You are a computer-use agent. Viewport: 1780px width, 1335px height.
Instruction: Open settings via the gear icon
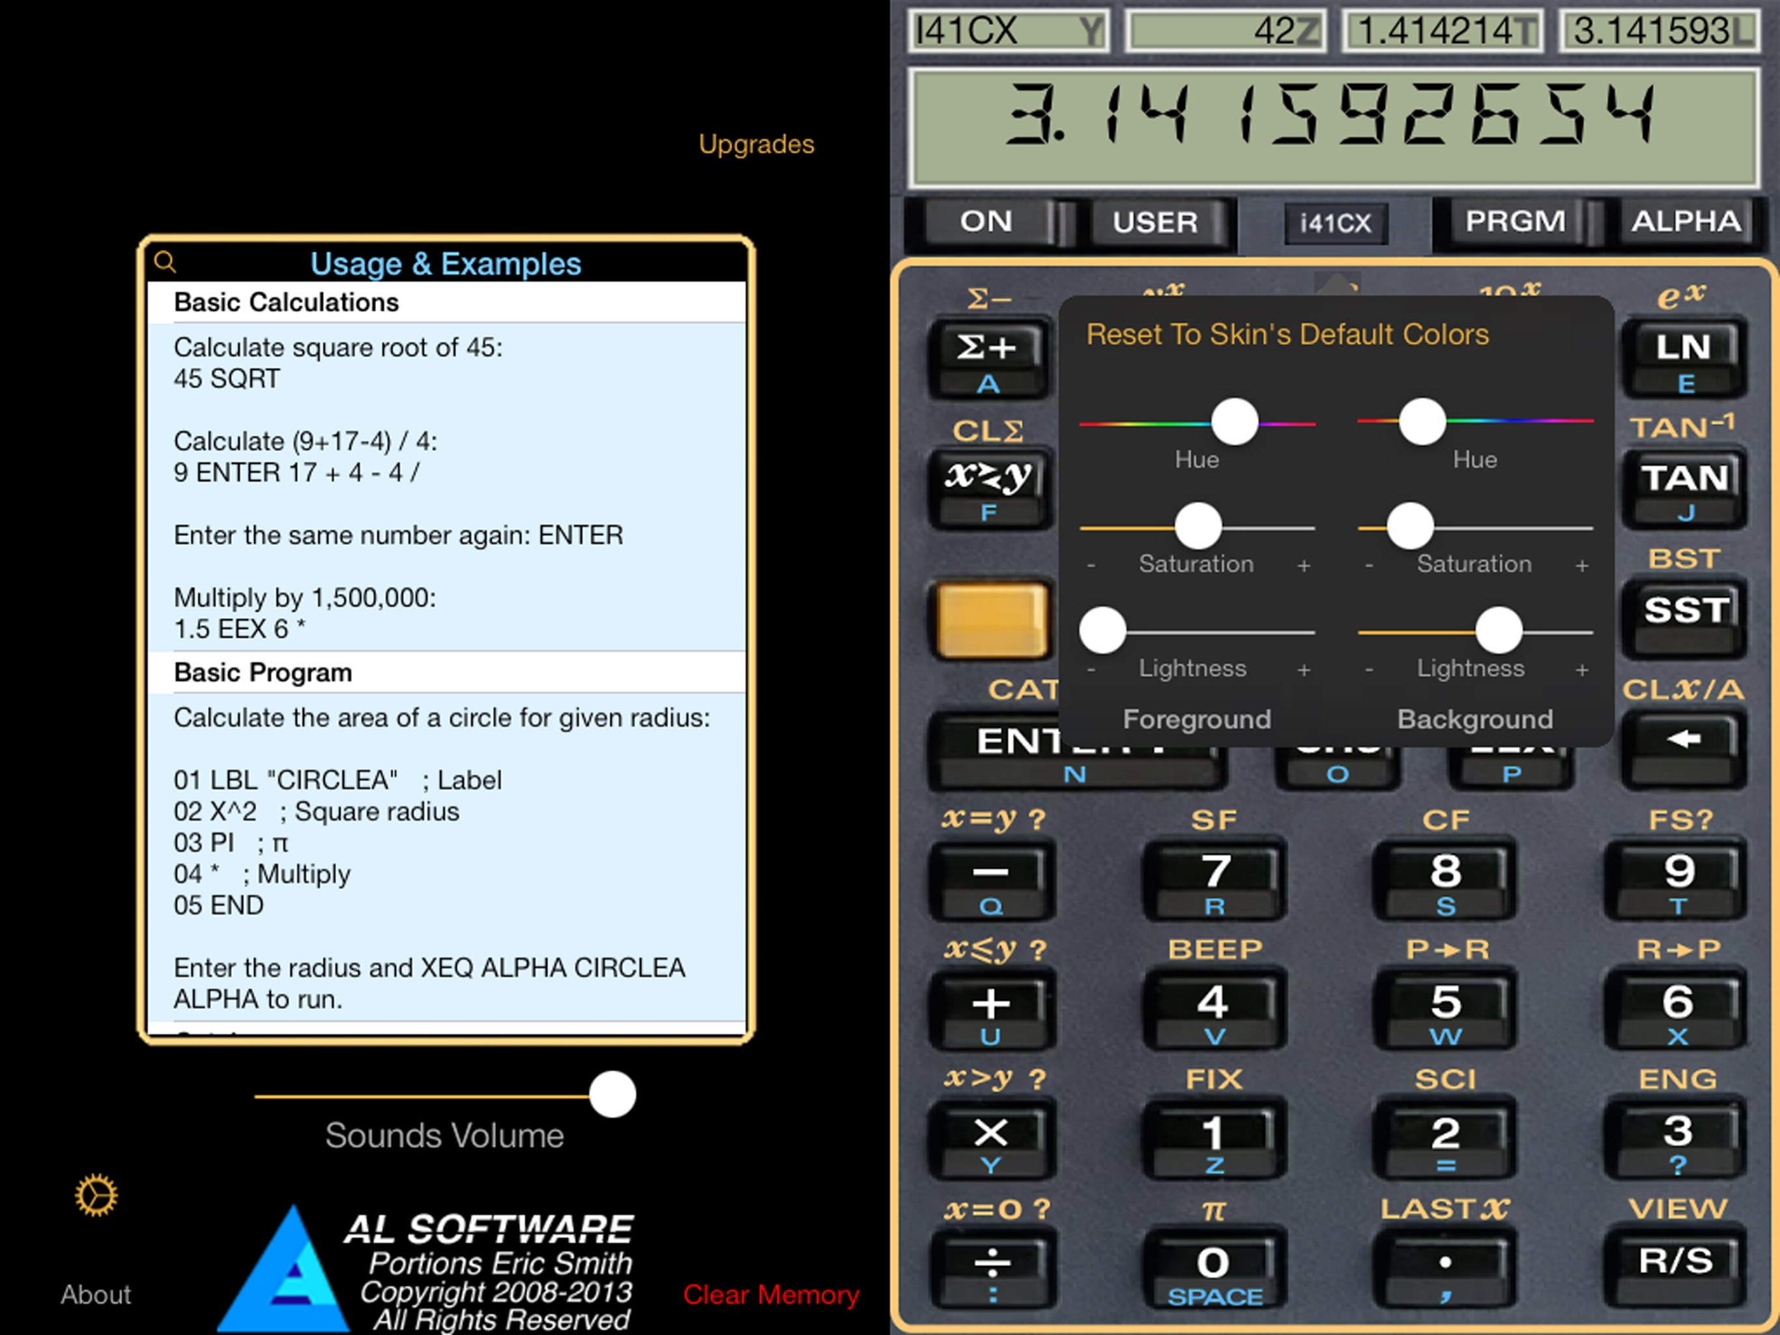point(96,1195)
